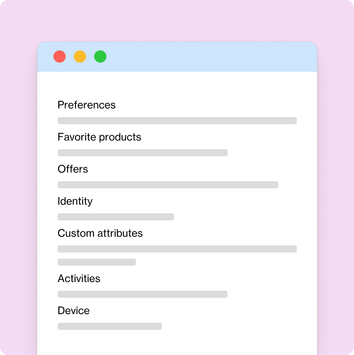Click the pink background outside the window
The height and width of the screenshot is (355, 354).
[x=177, y=20]
